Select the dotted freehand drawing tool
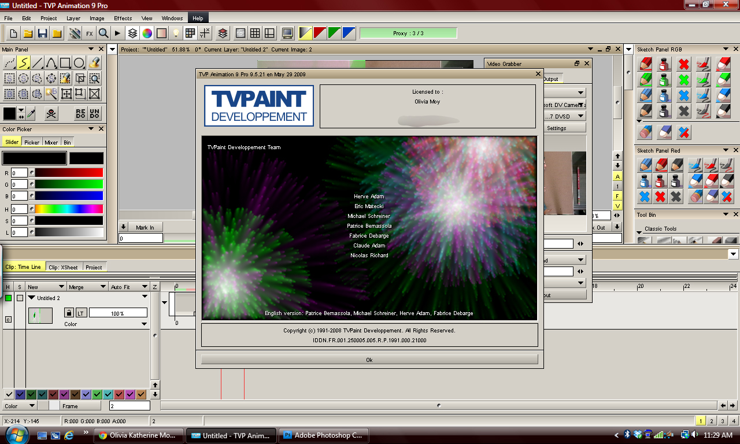Image resolution: width=740 pixels, height=444 pixels. (x=9, y=62)
